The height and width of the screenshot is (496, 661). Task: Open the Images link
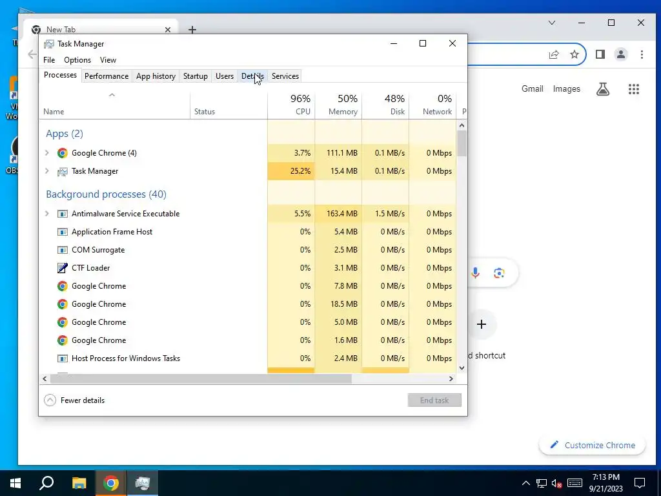567,89
